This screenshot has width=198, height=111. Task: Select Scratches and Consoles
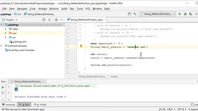[21, 50]
